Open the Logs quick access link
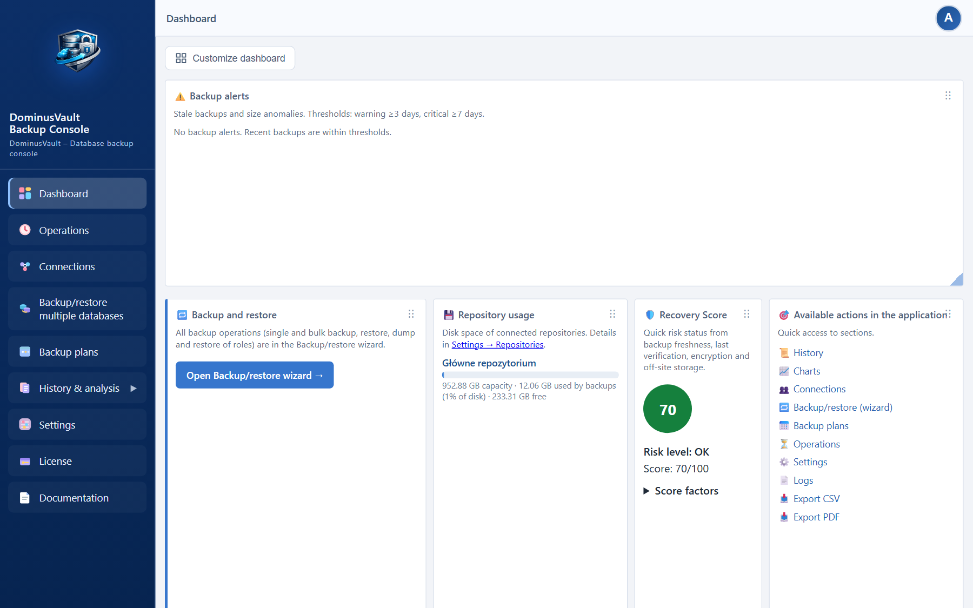 [803, 480]
